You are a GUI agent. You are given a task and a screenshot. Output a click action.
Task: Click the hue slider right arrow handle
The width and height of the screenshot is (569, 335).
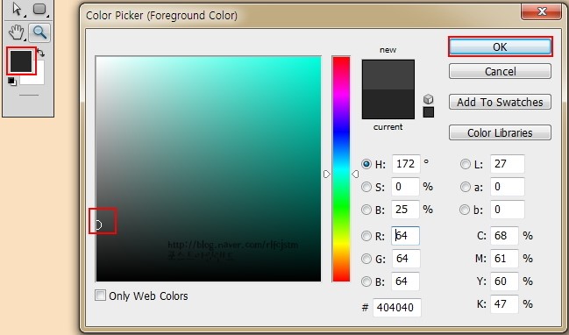pos(355,175)
